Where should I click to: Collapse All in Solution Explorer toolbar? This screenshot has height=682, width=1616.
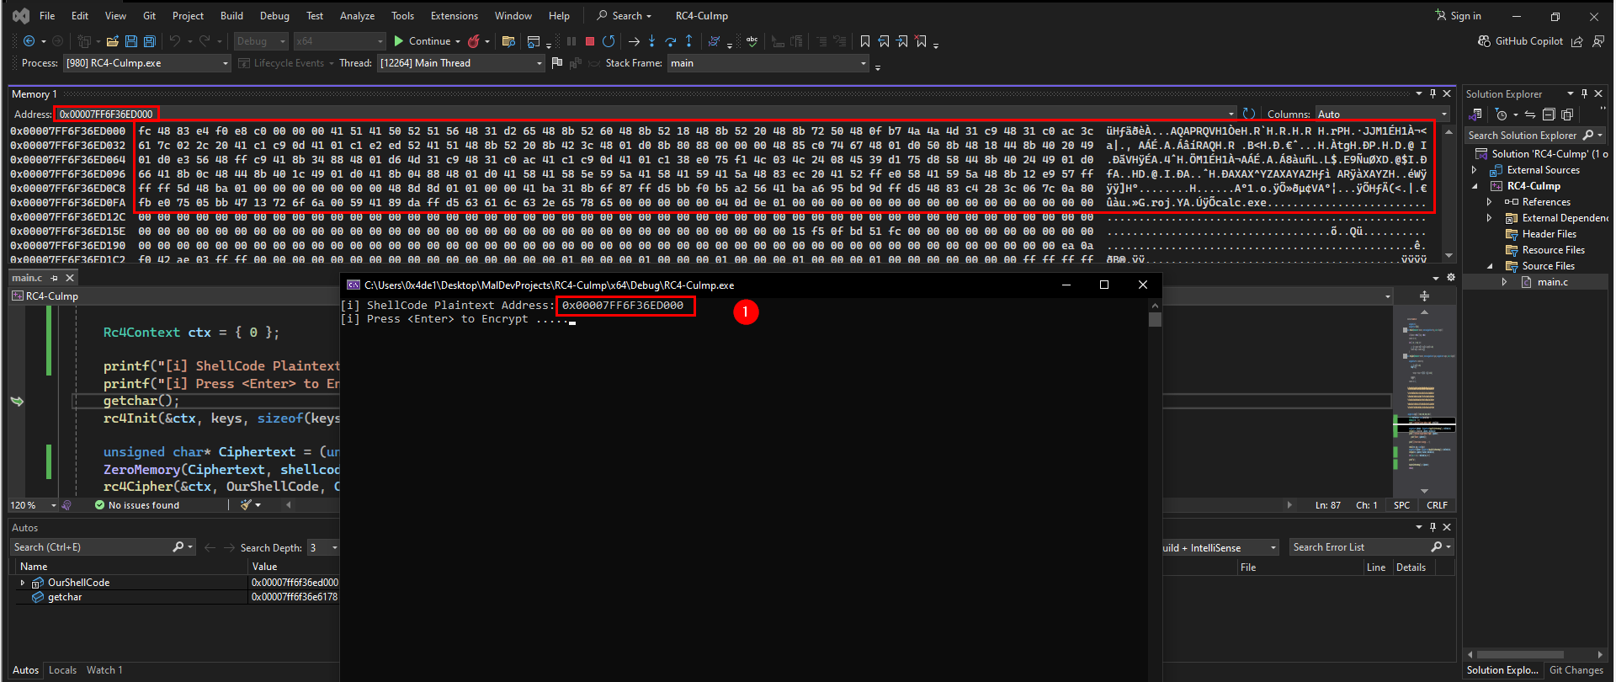tap(1548, 115)
